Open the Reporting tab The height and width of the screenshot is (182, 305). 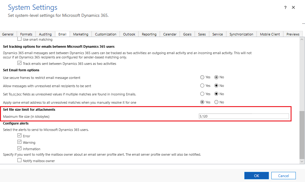149,34
